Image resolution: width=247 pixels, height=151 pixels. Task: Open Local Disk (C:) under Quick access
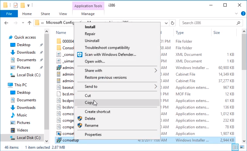click(29, 75)
